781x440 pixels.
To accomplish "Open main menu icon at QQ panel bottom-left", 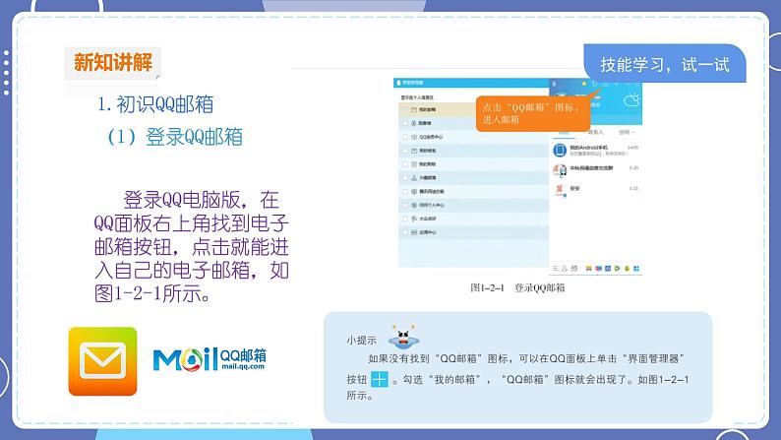I will [555, 268].
